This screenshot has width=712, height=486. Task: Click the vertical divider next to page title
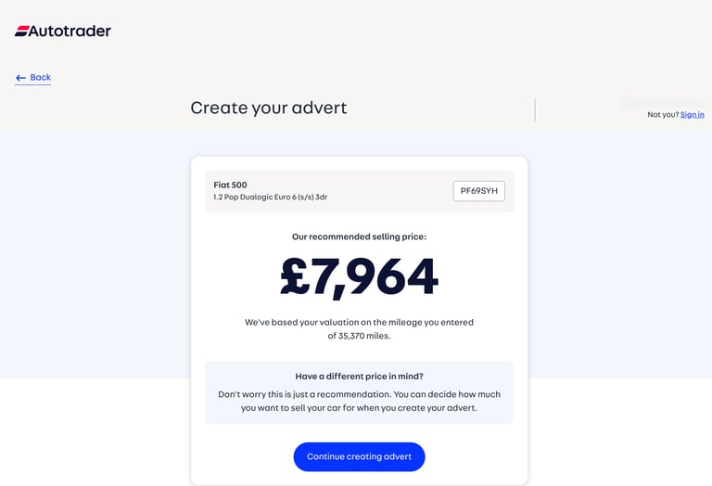(x=535, y=109)
